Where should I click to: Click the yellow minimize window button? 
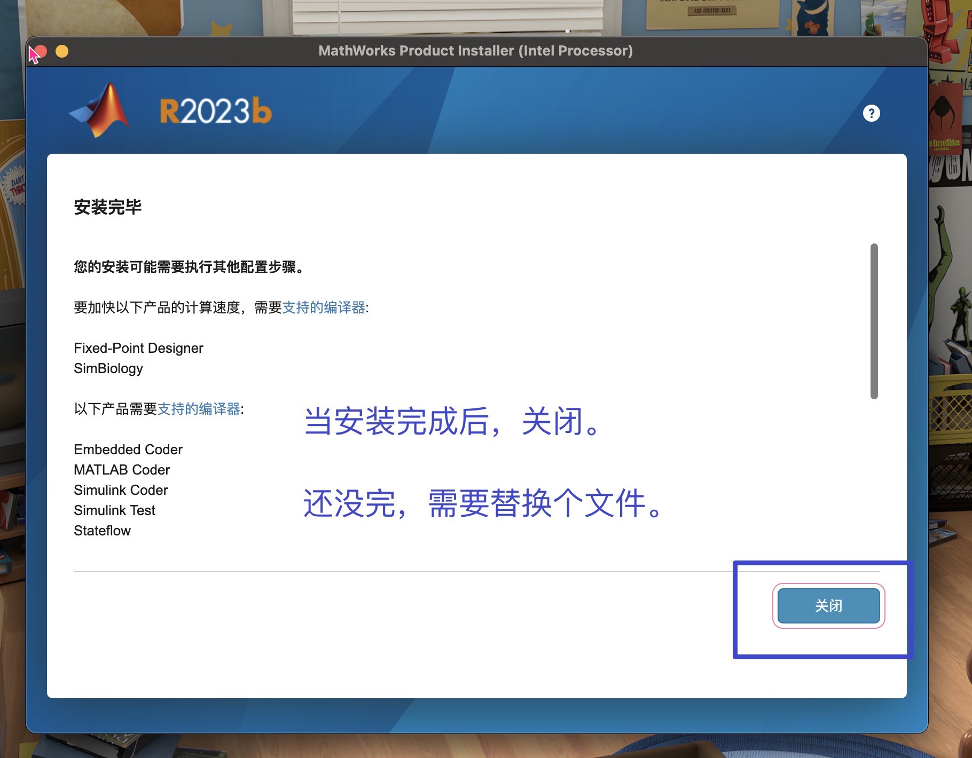pyautogui.click(x=62, y=51)
